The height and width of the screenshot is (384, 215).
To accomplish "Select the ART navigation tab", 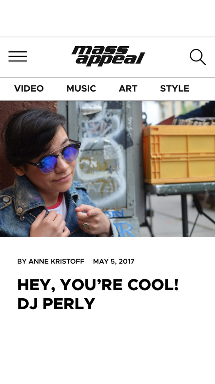I will click(x=128, y=89).
